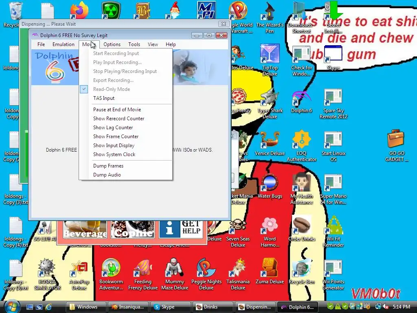The width and height of the screenshot is (417, 313).
Task: Select GO GO GADGET desktop icon
Action: [x=397, y=146]
